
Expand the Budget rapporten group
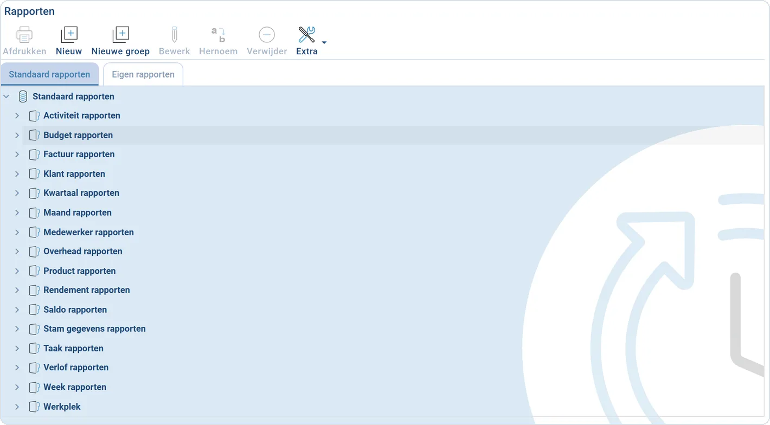17,135
